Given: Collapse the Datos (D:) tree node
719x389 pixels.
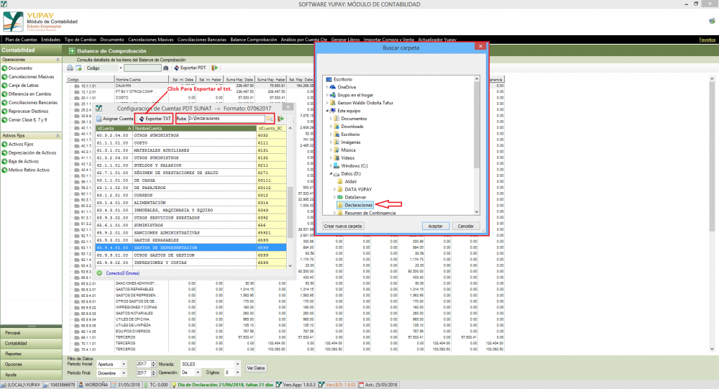Looking at the screenshot, I should [331, 174].
